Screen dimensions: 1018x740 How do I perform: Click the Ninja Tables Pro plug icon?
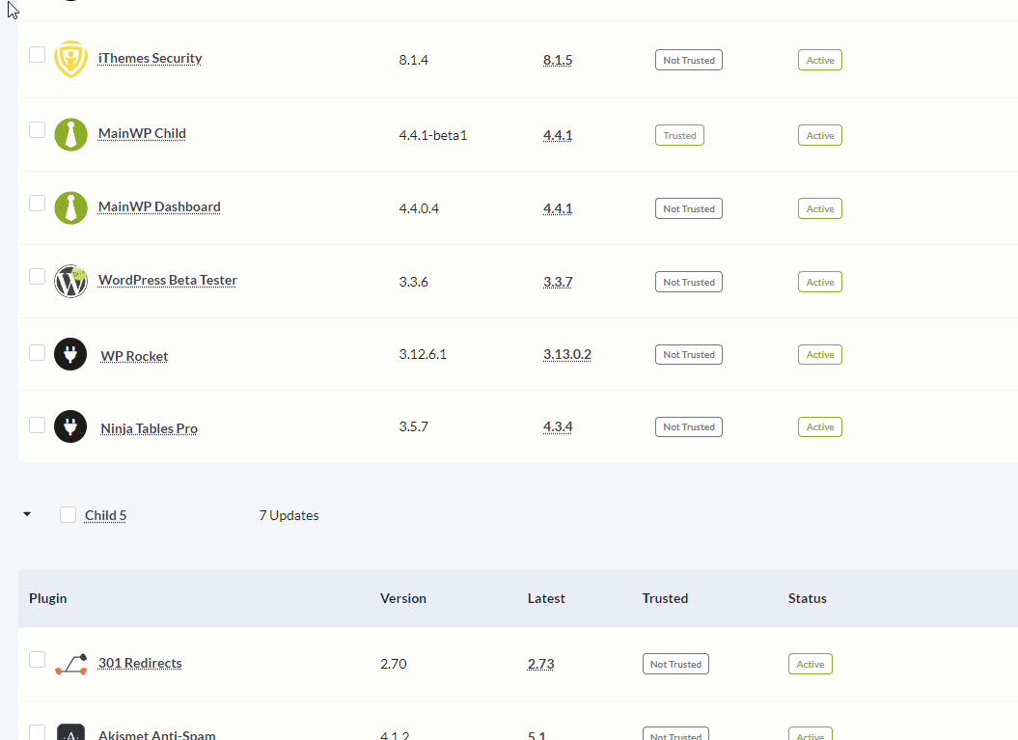coord(70,426)
